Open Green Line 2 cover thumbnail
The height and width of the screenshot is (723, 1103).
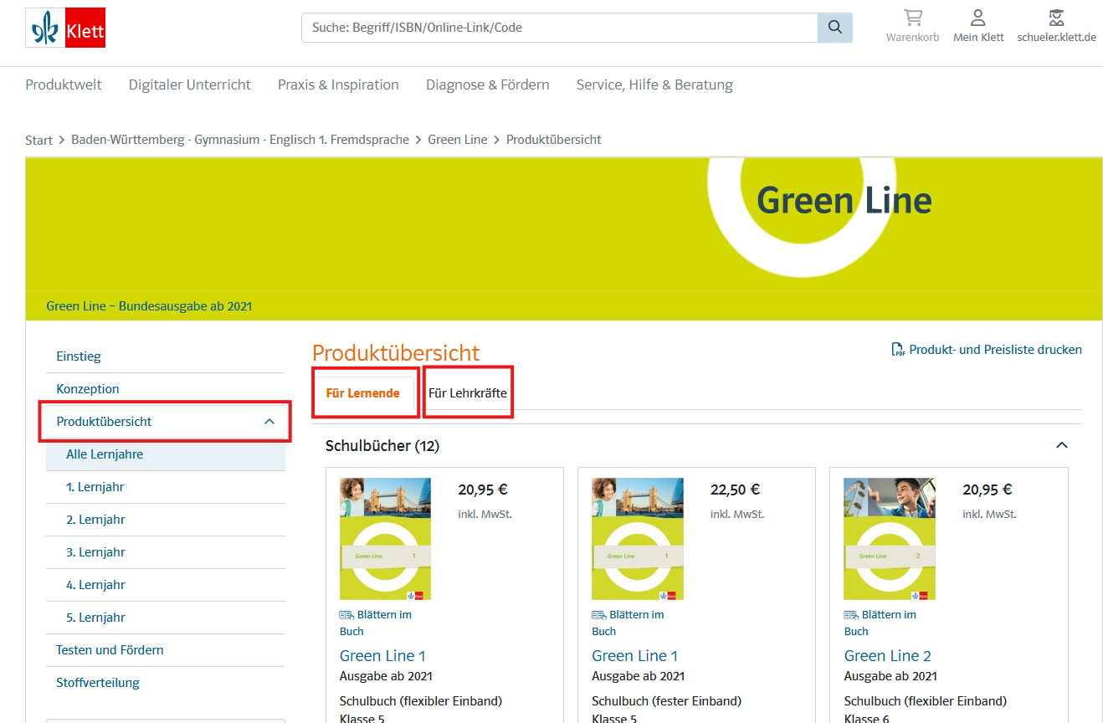890,539
